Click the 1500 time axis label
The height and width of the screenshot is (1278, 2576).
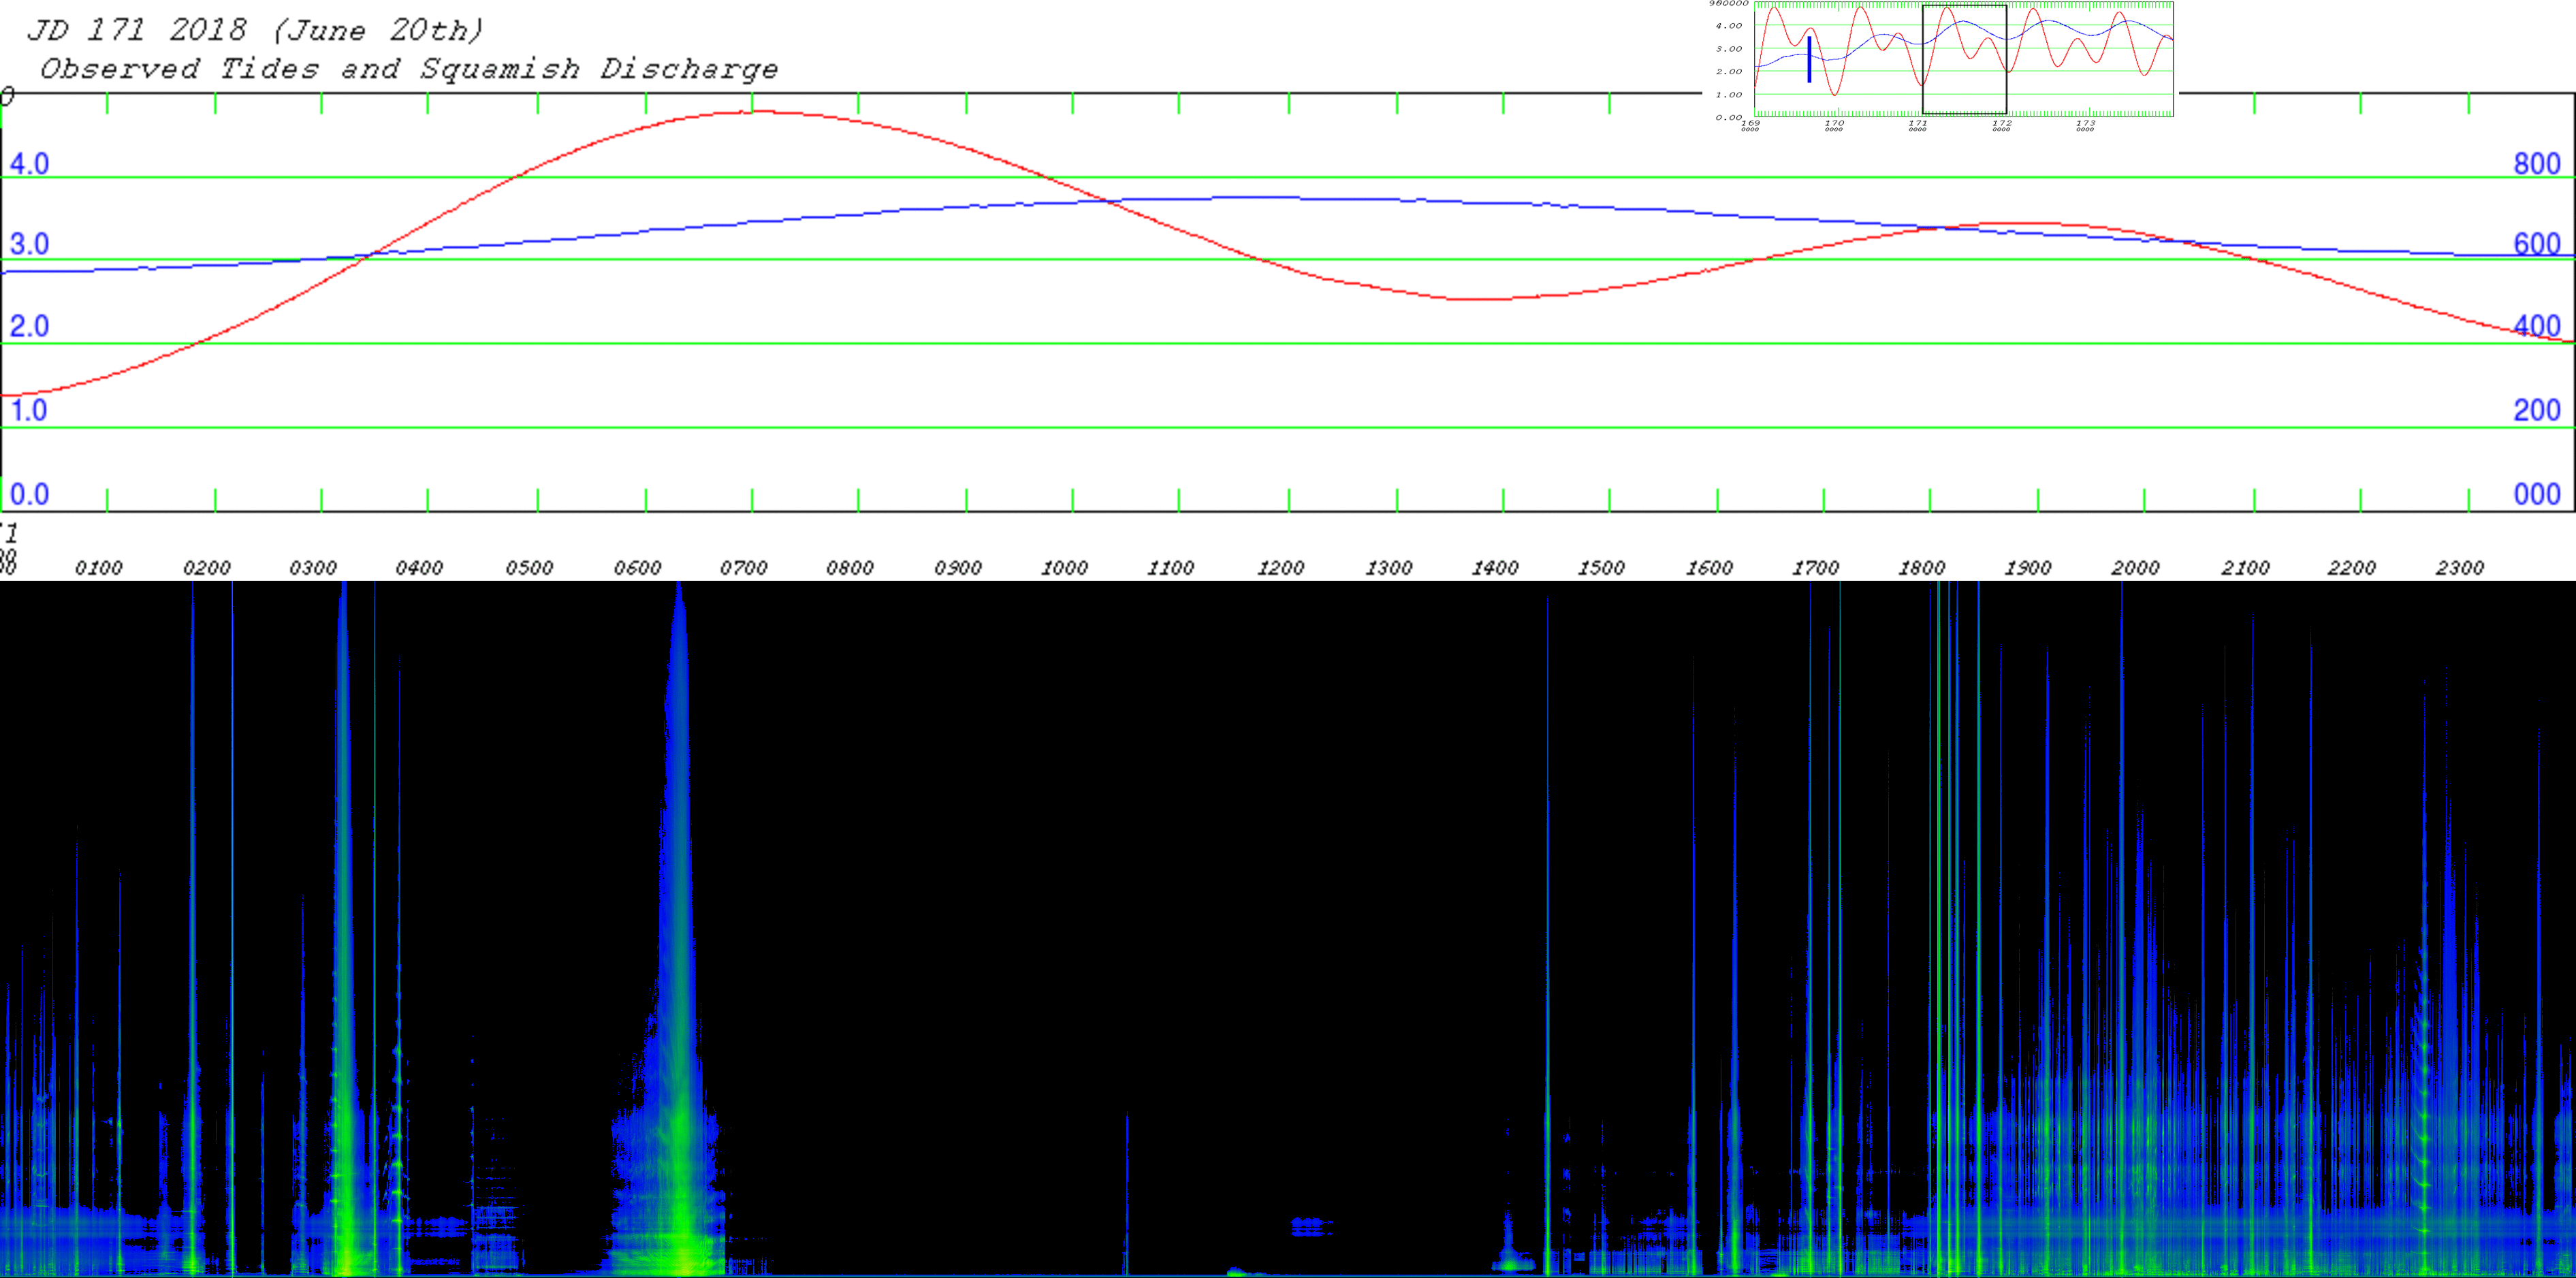pyautogui.click(x=1601, y=568)
